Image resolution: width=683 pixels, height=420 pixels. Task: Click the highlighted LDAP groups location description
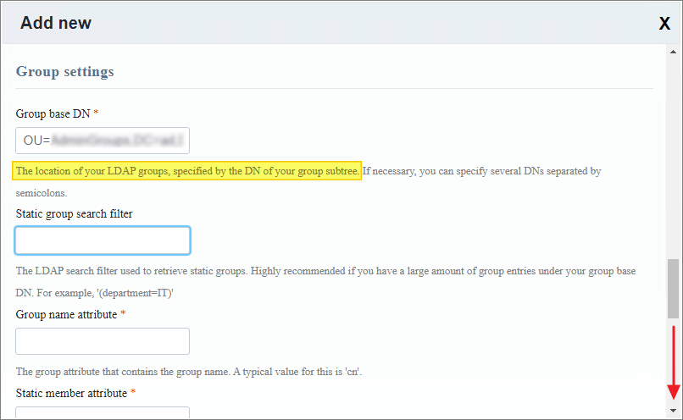point(187,171)
